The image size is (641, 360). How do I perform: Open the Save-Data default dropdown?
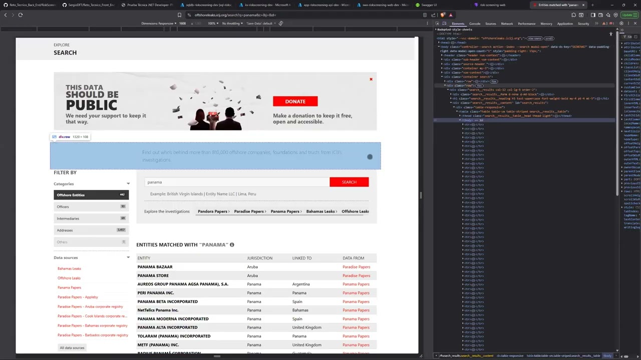point(261,23)
